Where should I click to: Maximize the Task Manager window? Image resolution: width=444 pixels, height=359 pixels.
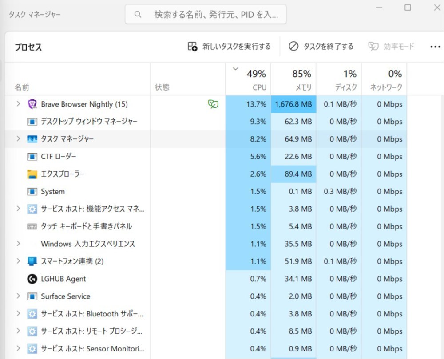point(408,8)
